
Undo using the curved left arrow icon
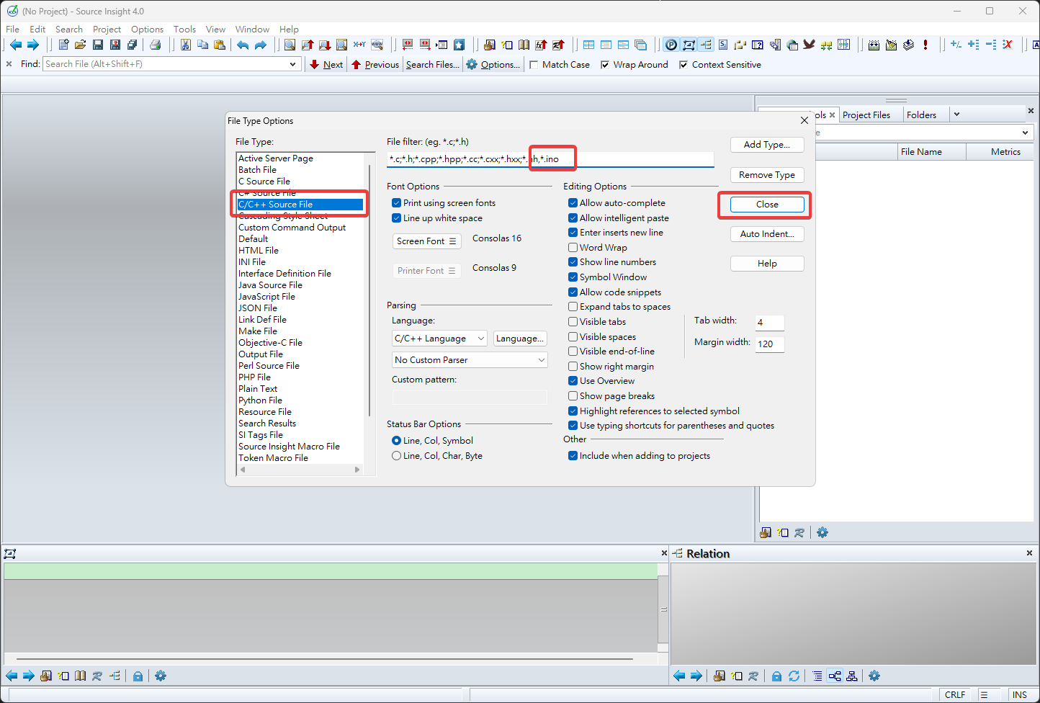point(243,45)
